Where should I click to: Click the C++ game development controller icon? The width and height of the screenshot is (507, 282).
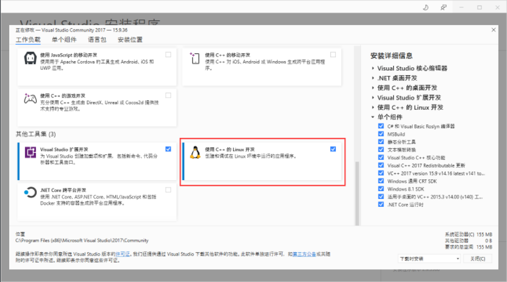[30, 99]
